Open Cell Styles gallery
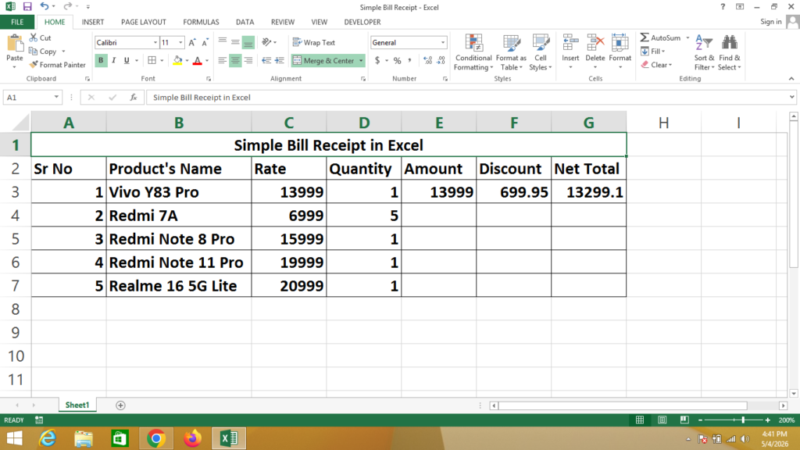The image size is (800, 450). point(541,52)
